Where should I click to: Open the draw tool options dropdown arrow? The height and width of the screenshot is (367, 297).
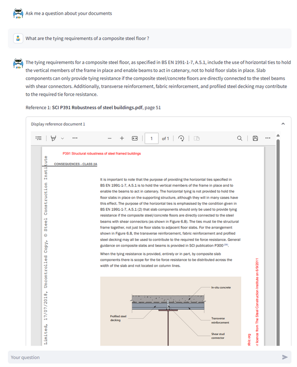click(x=62, y=138)
